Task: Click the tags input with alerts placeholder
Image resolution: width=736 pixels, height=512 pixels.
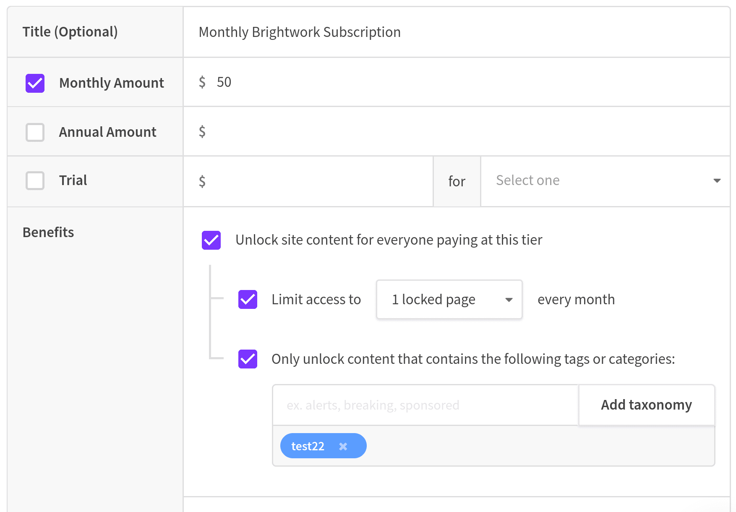Action: coord(425,405)
